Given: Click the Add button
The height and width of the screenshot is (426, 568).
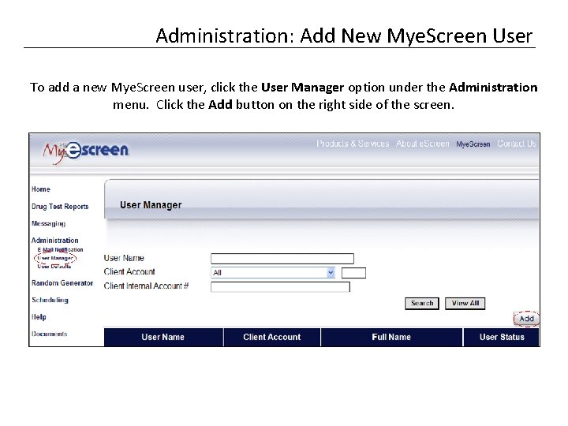Looking at the screenshot, I should click(526, 319).
